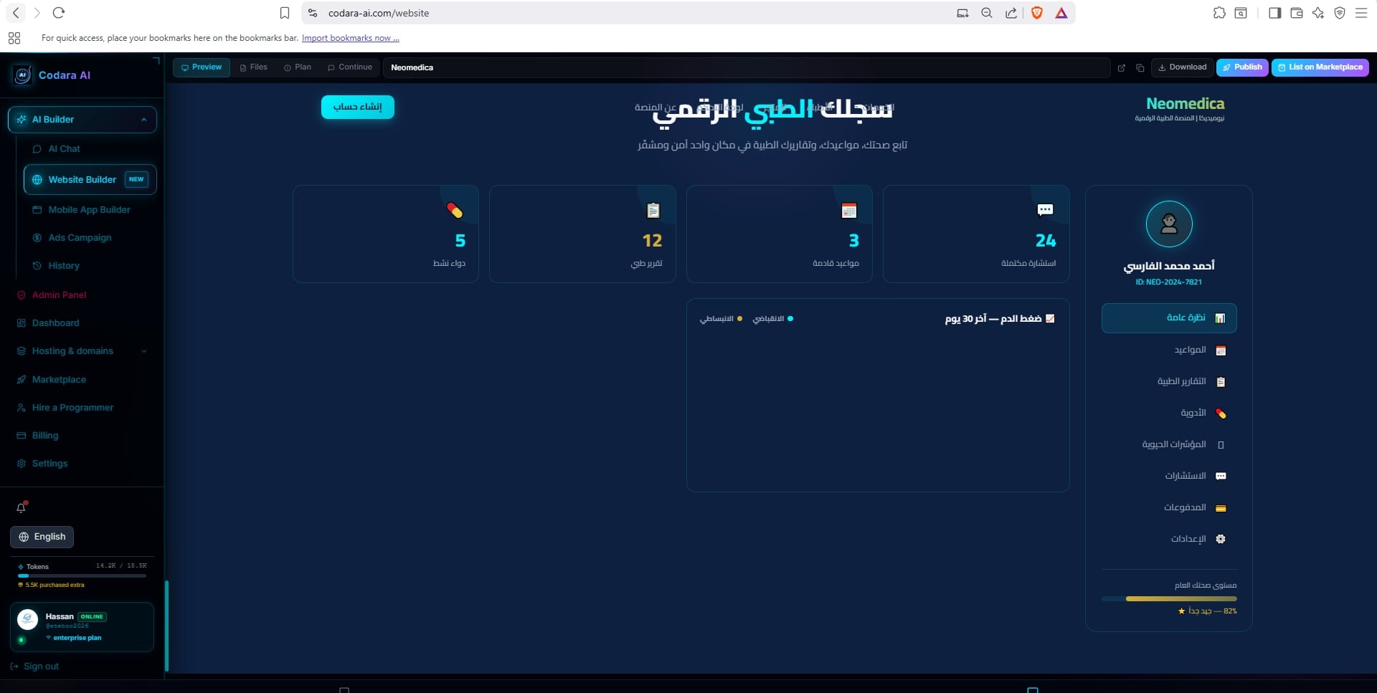Open the Brave wallet icon
The width and height of the screenshot is (1377, 693).
(x=1297, y=13)
